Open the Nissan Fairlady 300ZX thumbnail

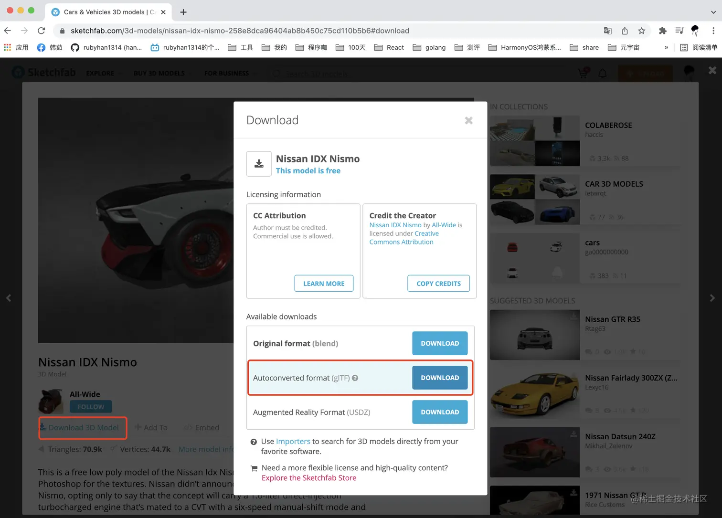coord(535,393)
